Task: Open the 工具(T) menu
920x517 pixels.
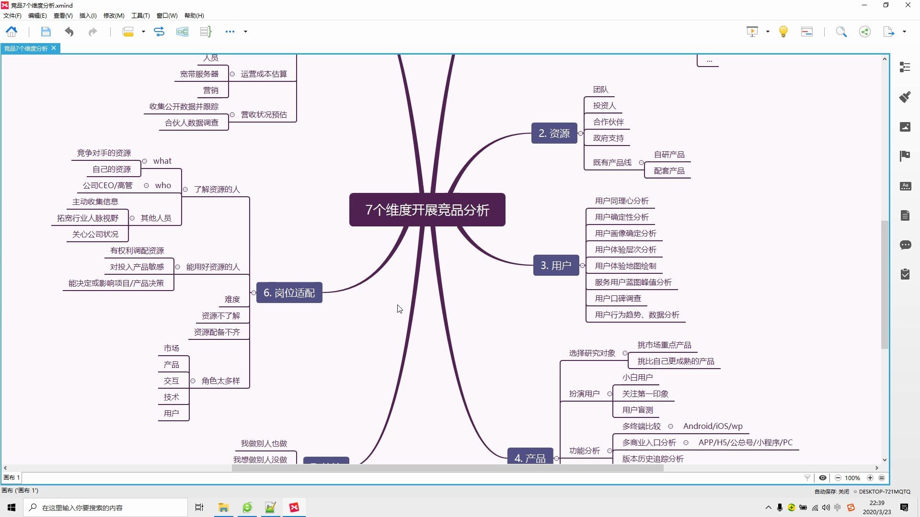Action: pyautogui.click(x=140, y=16)
